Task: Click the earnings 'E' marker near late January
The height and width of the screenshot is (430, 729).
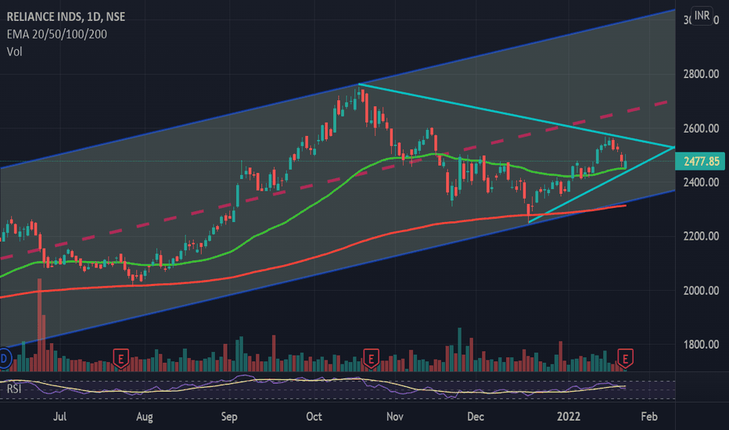Action: tap(625, 358)
